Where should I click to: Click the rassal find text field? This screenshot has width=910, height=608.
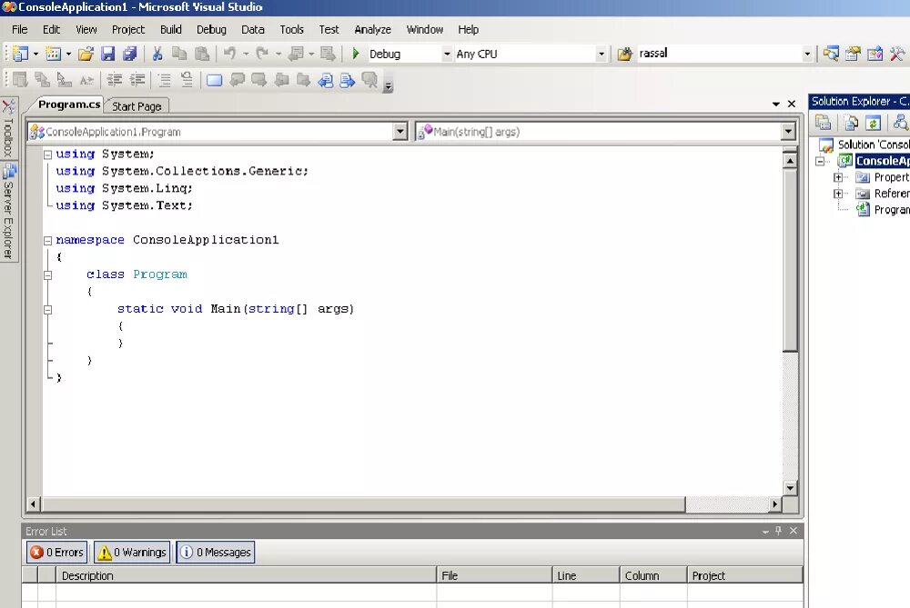click(x=719, y=54)
